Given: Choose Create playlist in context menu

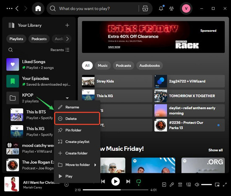Looking at the screenshot, I should tap(77, 142).
